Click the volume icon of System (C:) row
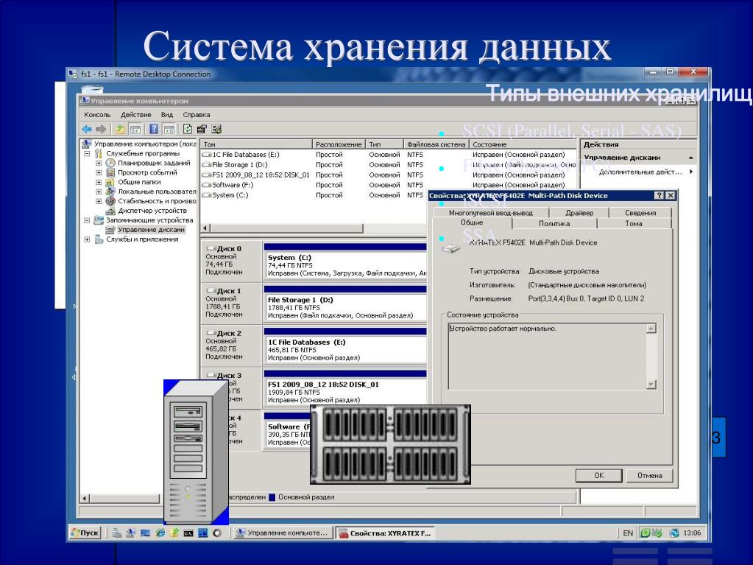The width and height of the screenshot is (753, 565). 207,195
